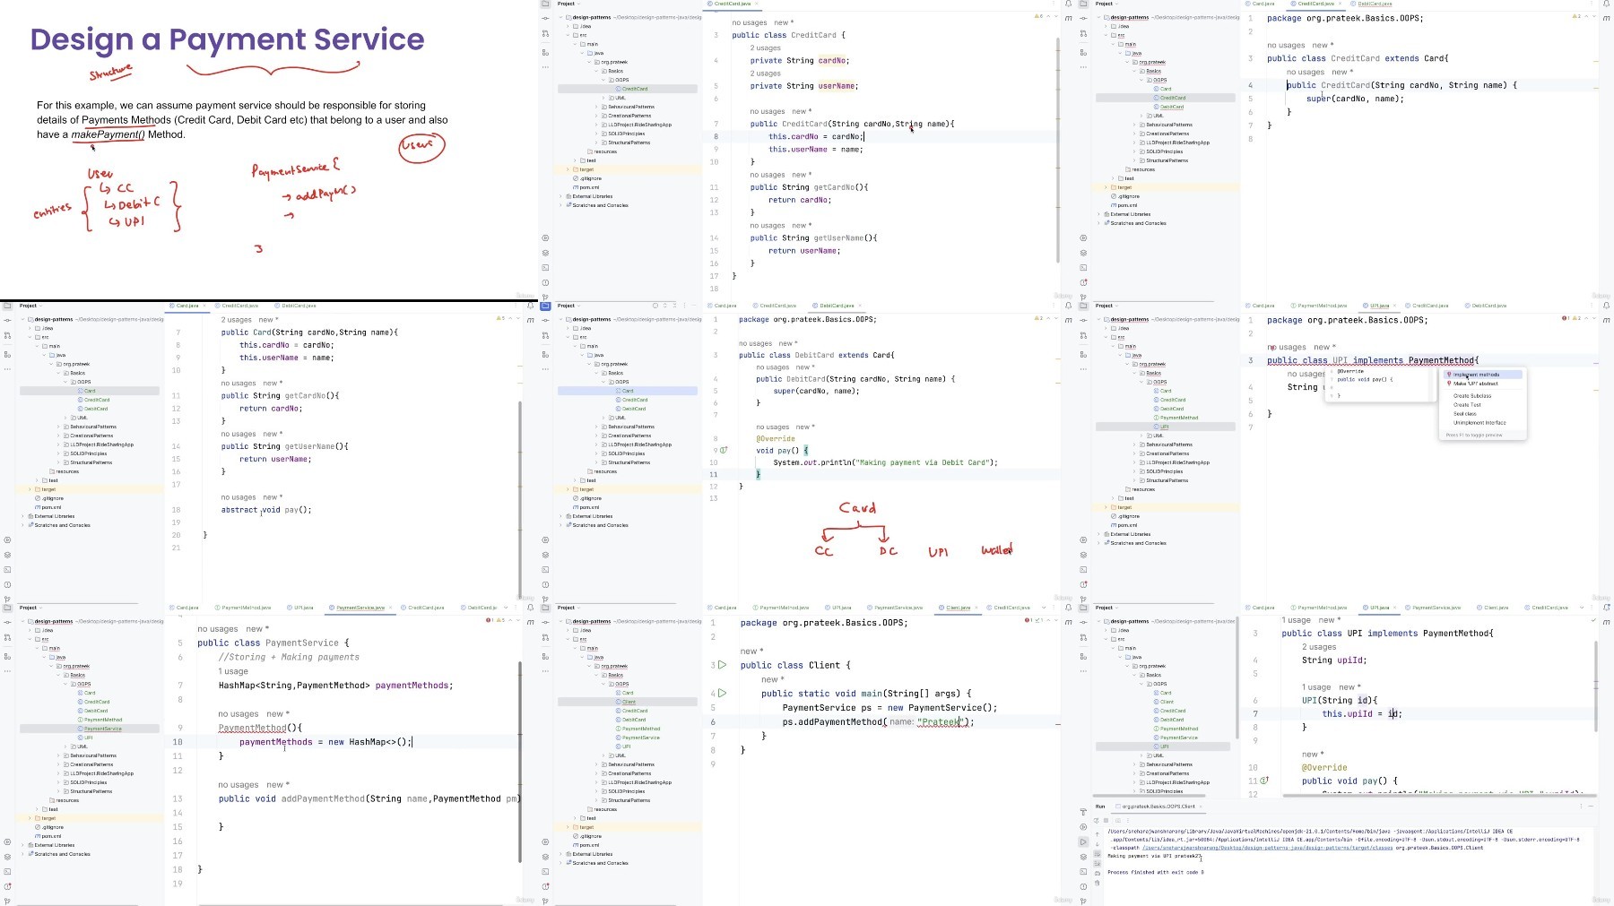Viewport: 1614px width, 906px height.
Task: Click horizontal scrollbar of UPI editor above console
Action: coord(1439,795)
